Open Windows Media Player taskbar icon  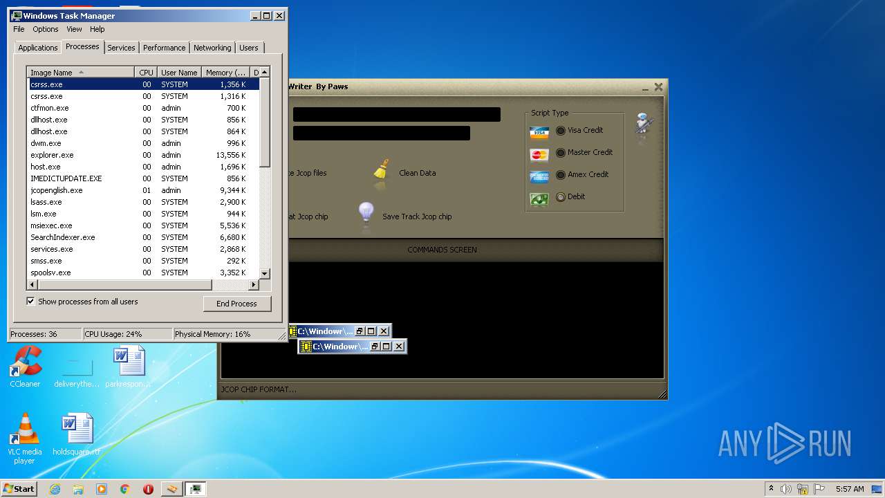[x=102, y=489]
